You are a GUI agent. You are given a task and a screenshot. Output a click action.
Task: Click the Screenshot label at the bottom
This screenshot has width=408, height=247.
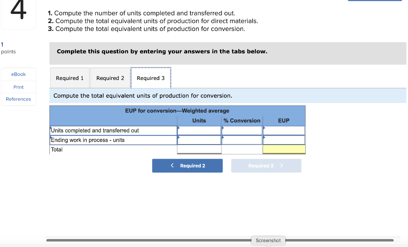click(x=268, y=240)
